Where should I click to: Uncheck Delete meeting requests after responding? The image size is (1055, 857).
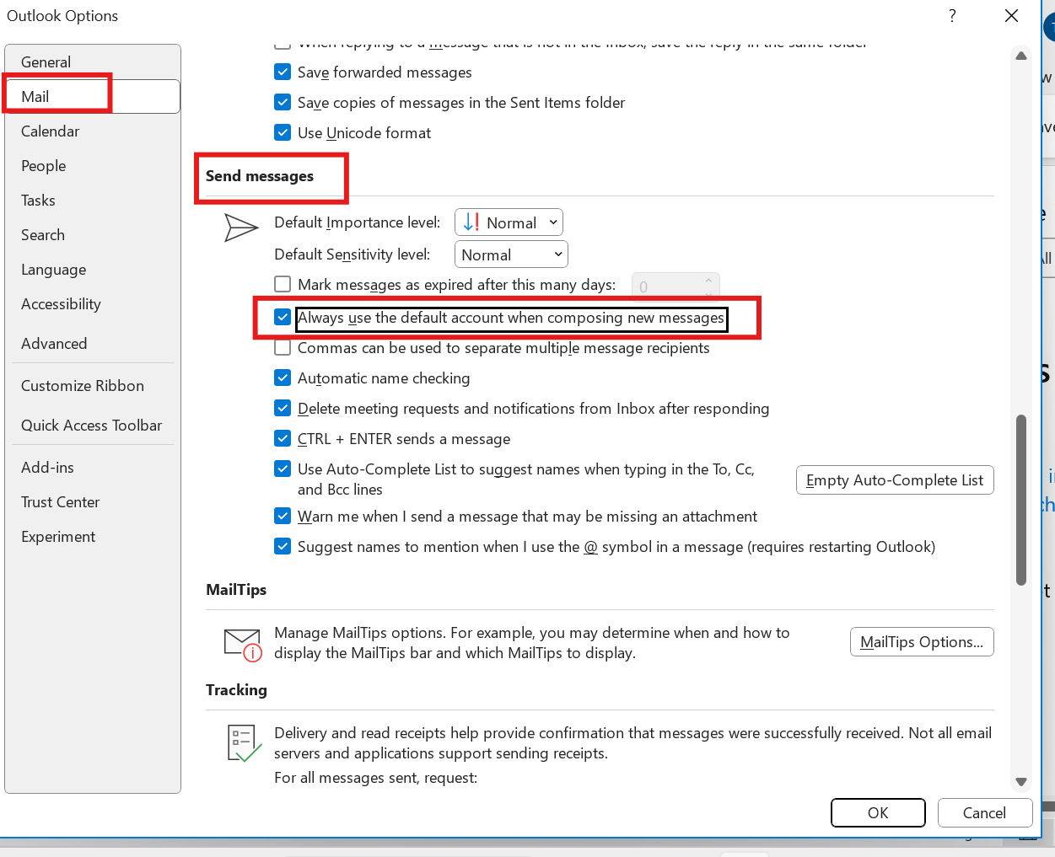[283, 409]
